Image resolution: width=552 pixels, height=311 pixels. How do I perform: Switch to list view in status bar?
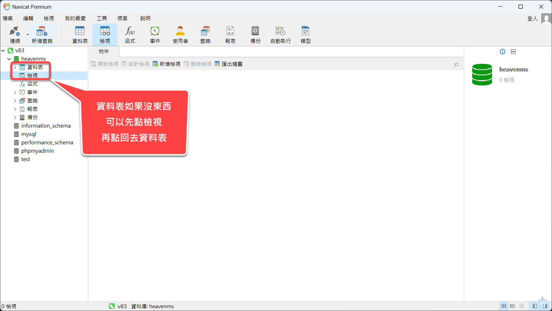[513, 306]
